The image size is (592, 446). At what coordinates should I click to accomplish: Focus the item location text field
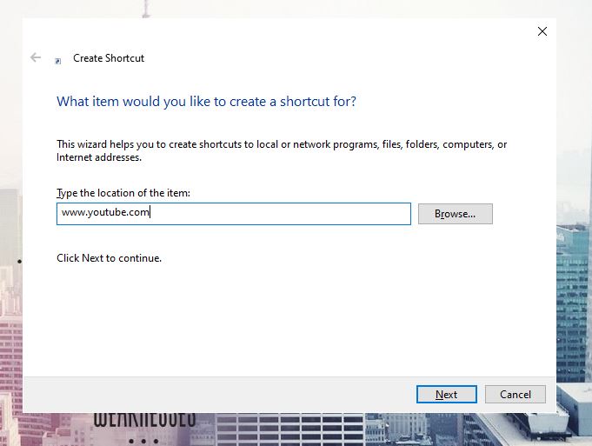pyautogui.click(x=234, y=214)
